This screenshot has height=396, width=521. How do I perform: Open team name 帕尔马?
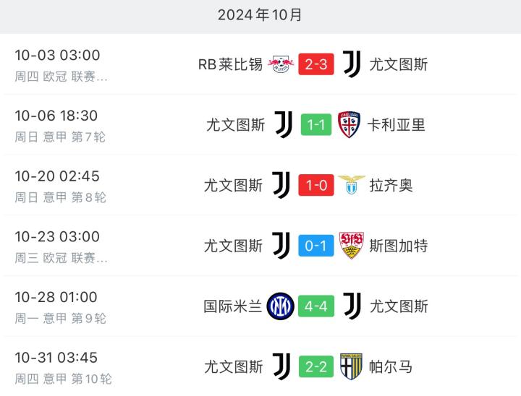pyautogui.click(x=391, y=366)
